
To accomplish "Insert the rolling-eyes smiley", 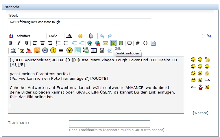I will click(207, 73).
